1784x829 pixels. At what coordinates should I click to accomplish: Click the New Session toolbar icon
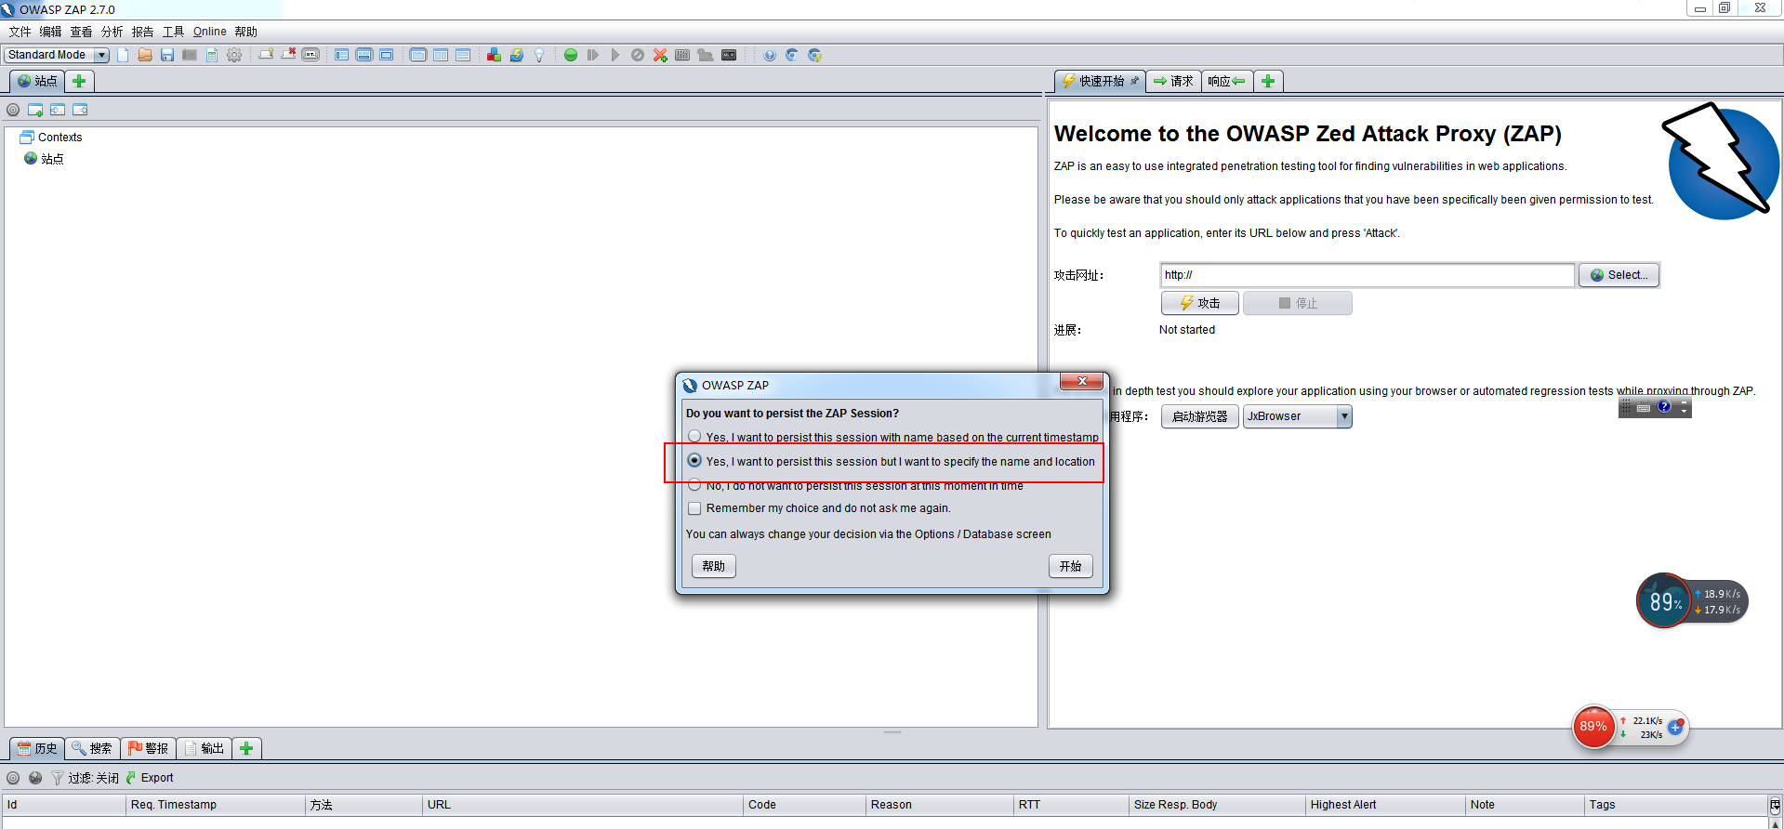coord(123,55)
